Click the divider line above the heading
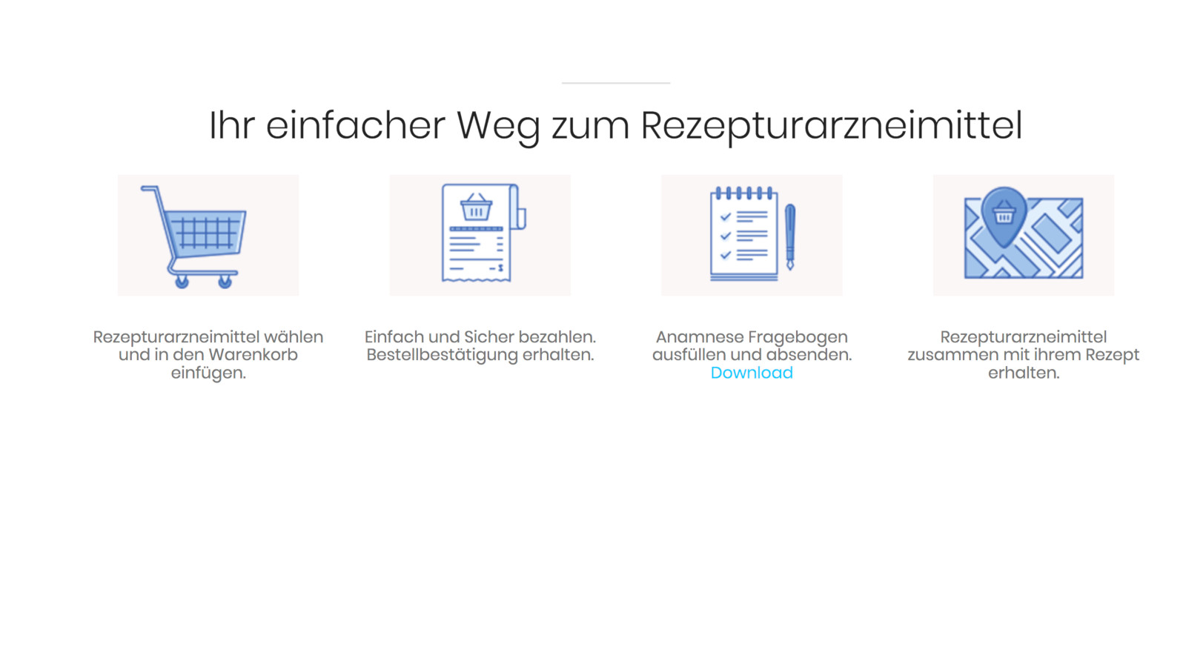 click(615, 83)
